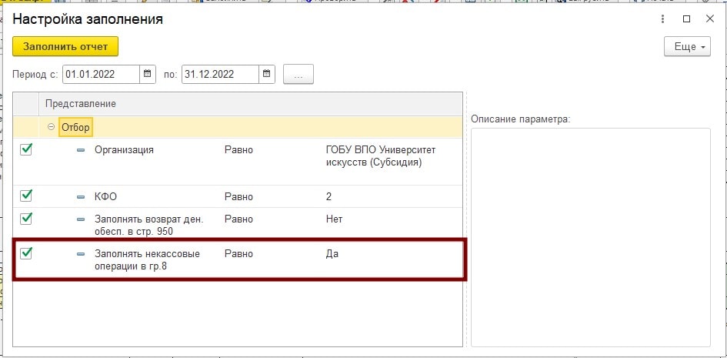Open calendar picker for period start date
Screen dimensions: 727x358
point(148,75)
